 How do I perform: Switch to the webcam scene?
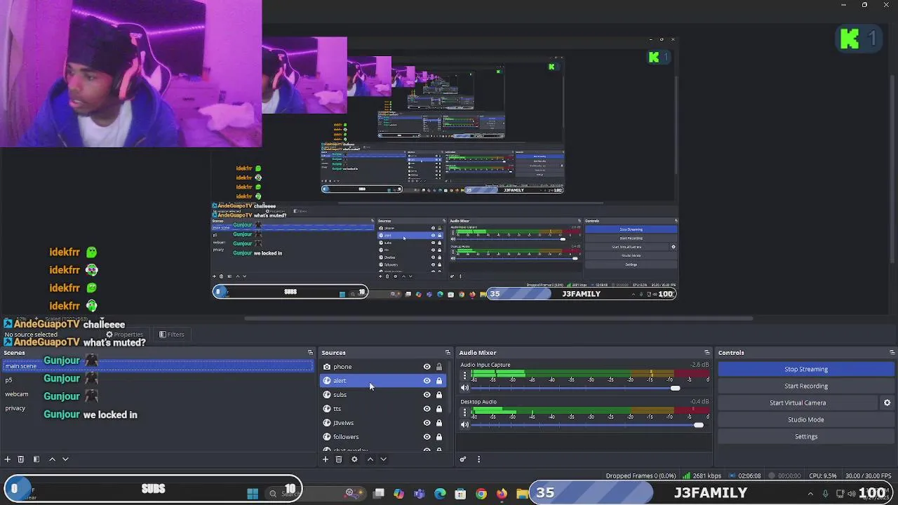pyautogui.click(x=158, y=394)
